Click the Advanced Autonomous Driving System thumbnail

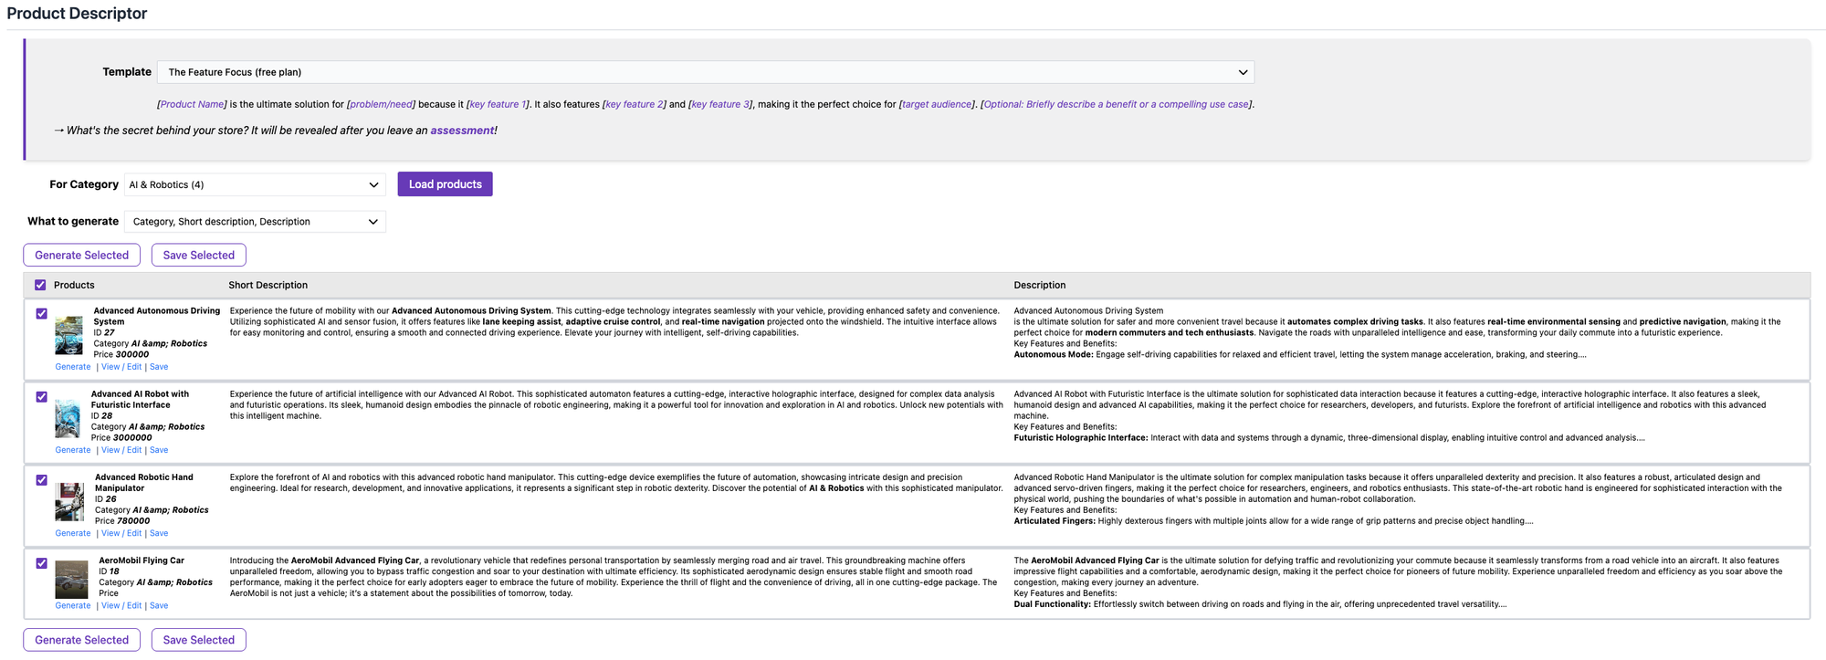click(68, 336)
